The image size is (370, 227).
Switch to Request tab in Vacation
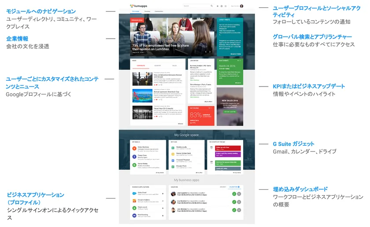[223, 187]
